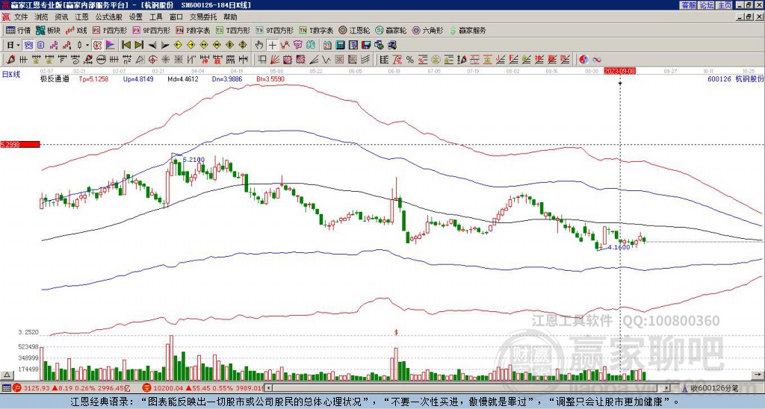
Task: Open the 交易委托 menu
Action: coord(203,17)
